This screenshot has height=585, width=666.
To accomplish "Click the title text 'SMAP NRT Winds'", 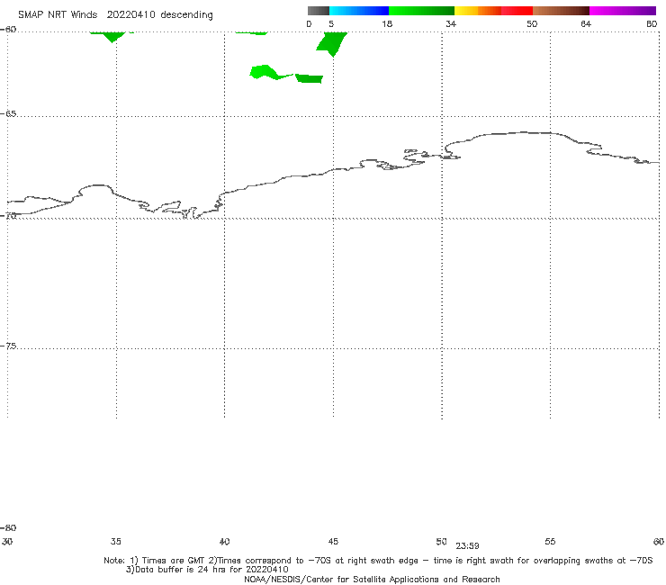I will click(58, 14).
